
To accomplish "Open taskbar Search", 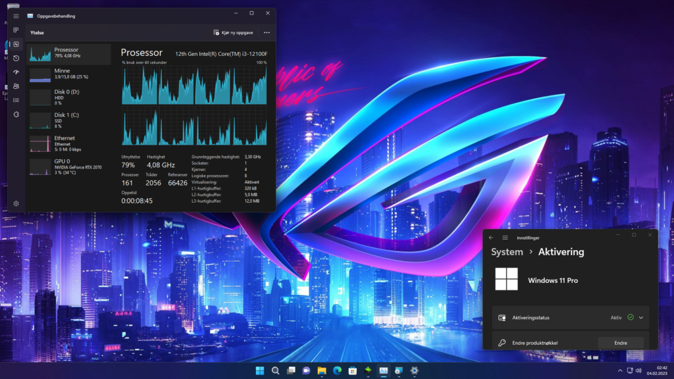I will tap(276, 370).
